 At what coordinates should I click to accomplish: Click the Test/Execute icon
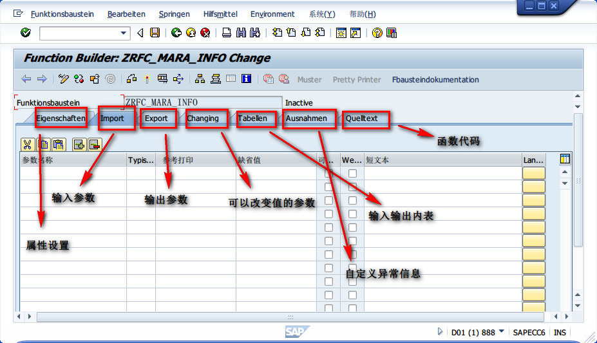[x=162, y=79]
